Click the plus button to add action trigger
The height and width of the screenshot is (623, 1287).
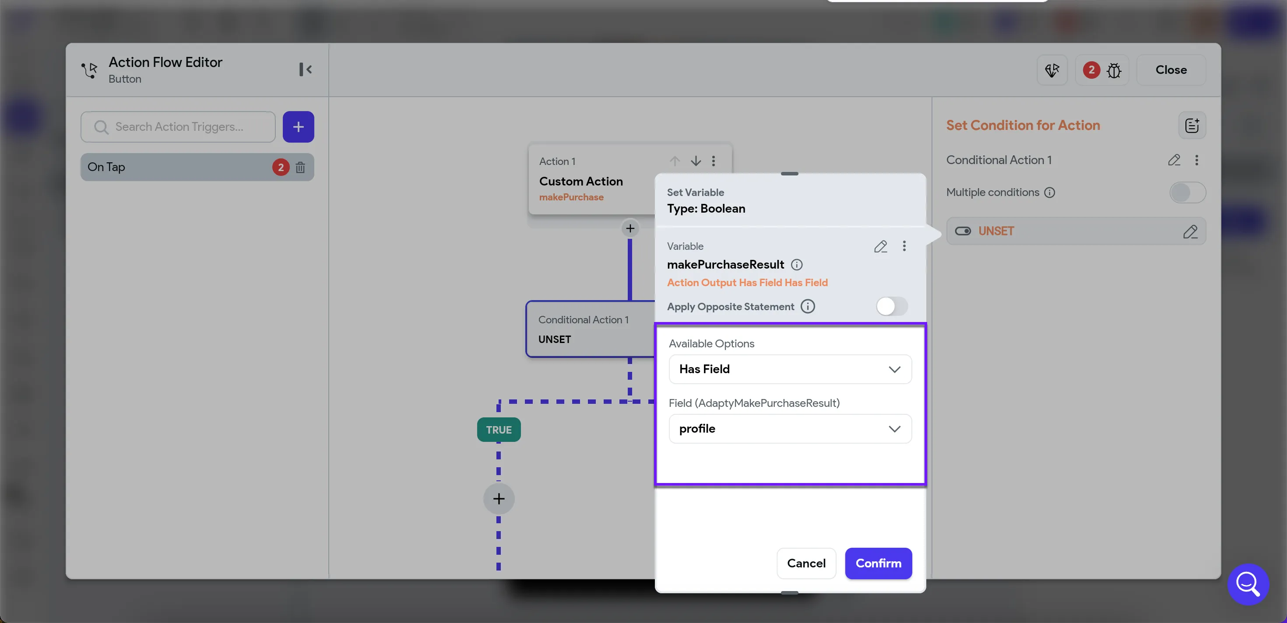[x=298, y=127]
